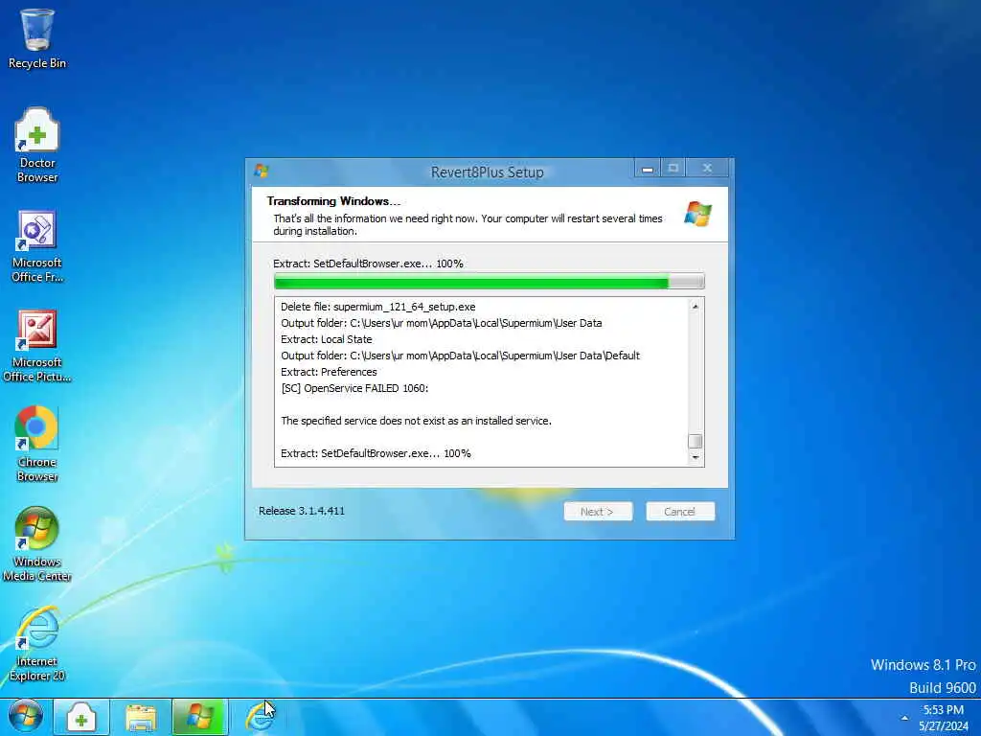981x736 pixels.
Task: Launch the Doctor Browser desktop shortcut
Action: [37, 146]
